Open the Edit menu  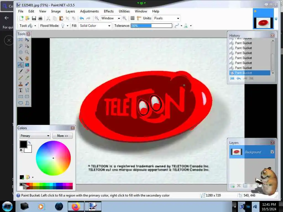31,11
